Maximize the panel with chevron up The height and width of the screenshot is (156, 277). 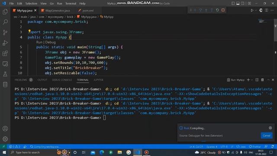268,80
